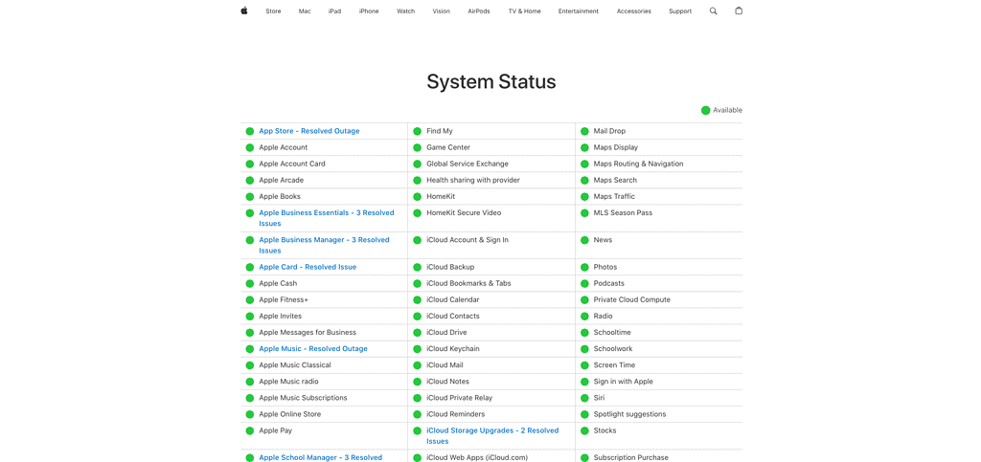The height and width of the screenshot is (462, 981).
Task: Click green dot next to Maps Display
Action: (x=584, y=147)
